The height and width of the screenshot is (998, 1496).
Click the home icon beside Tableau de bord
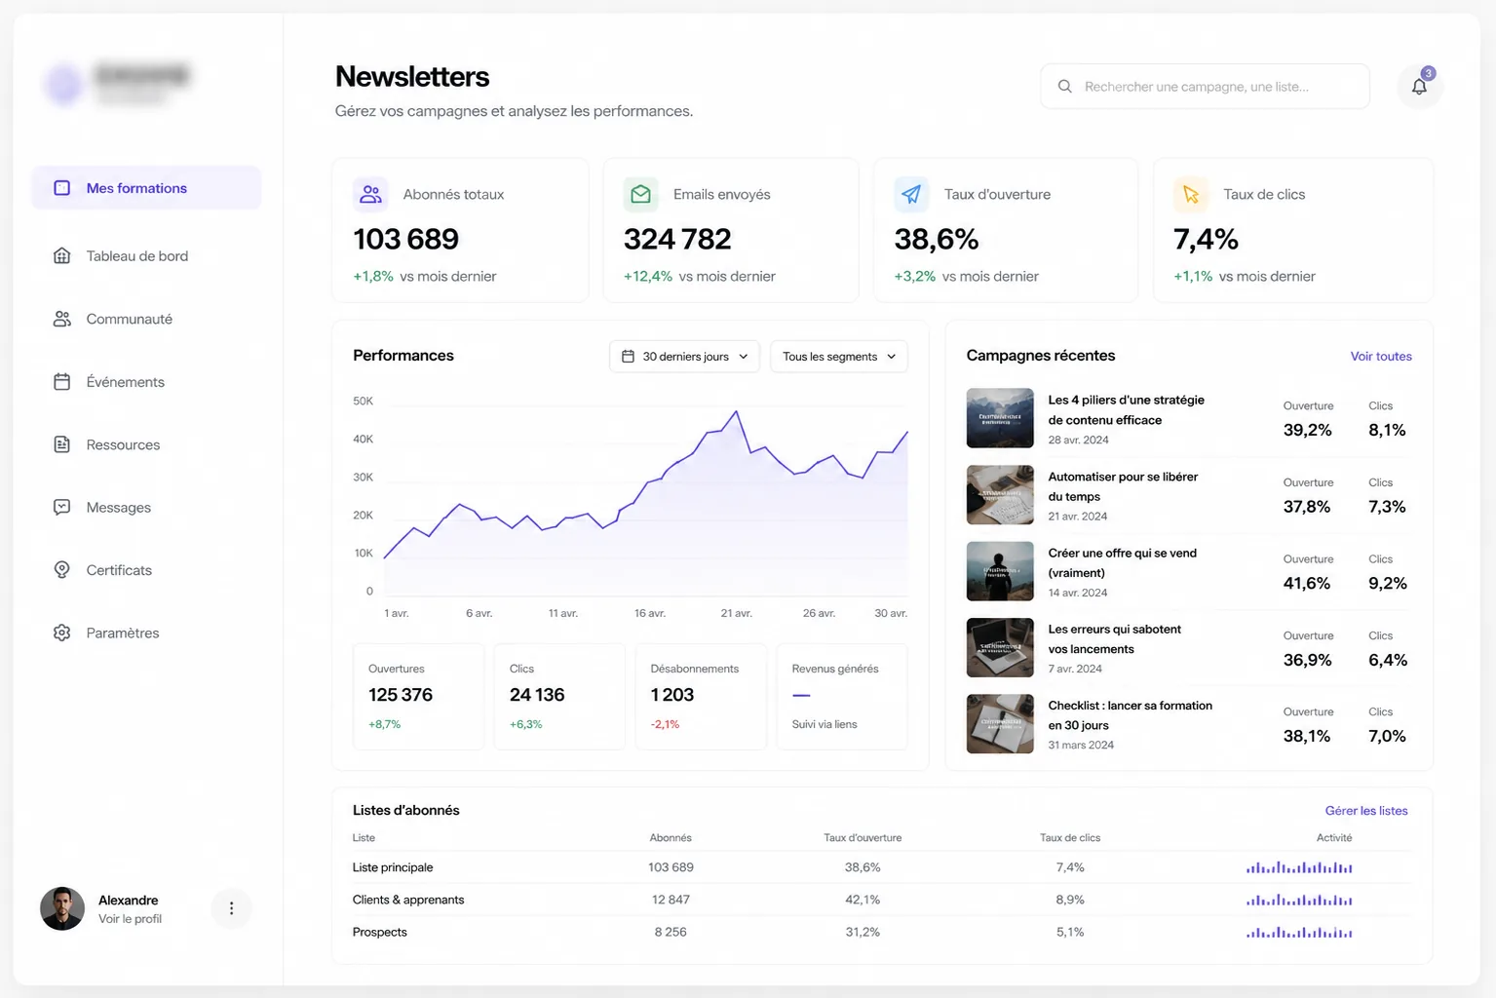(x=61, y=256)
